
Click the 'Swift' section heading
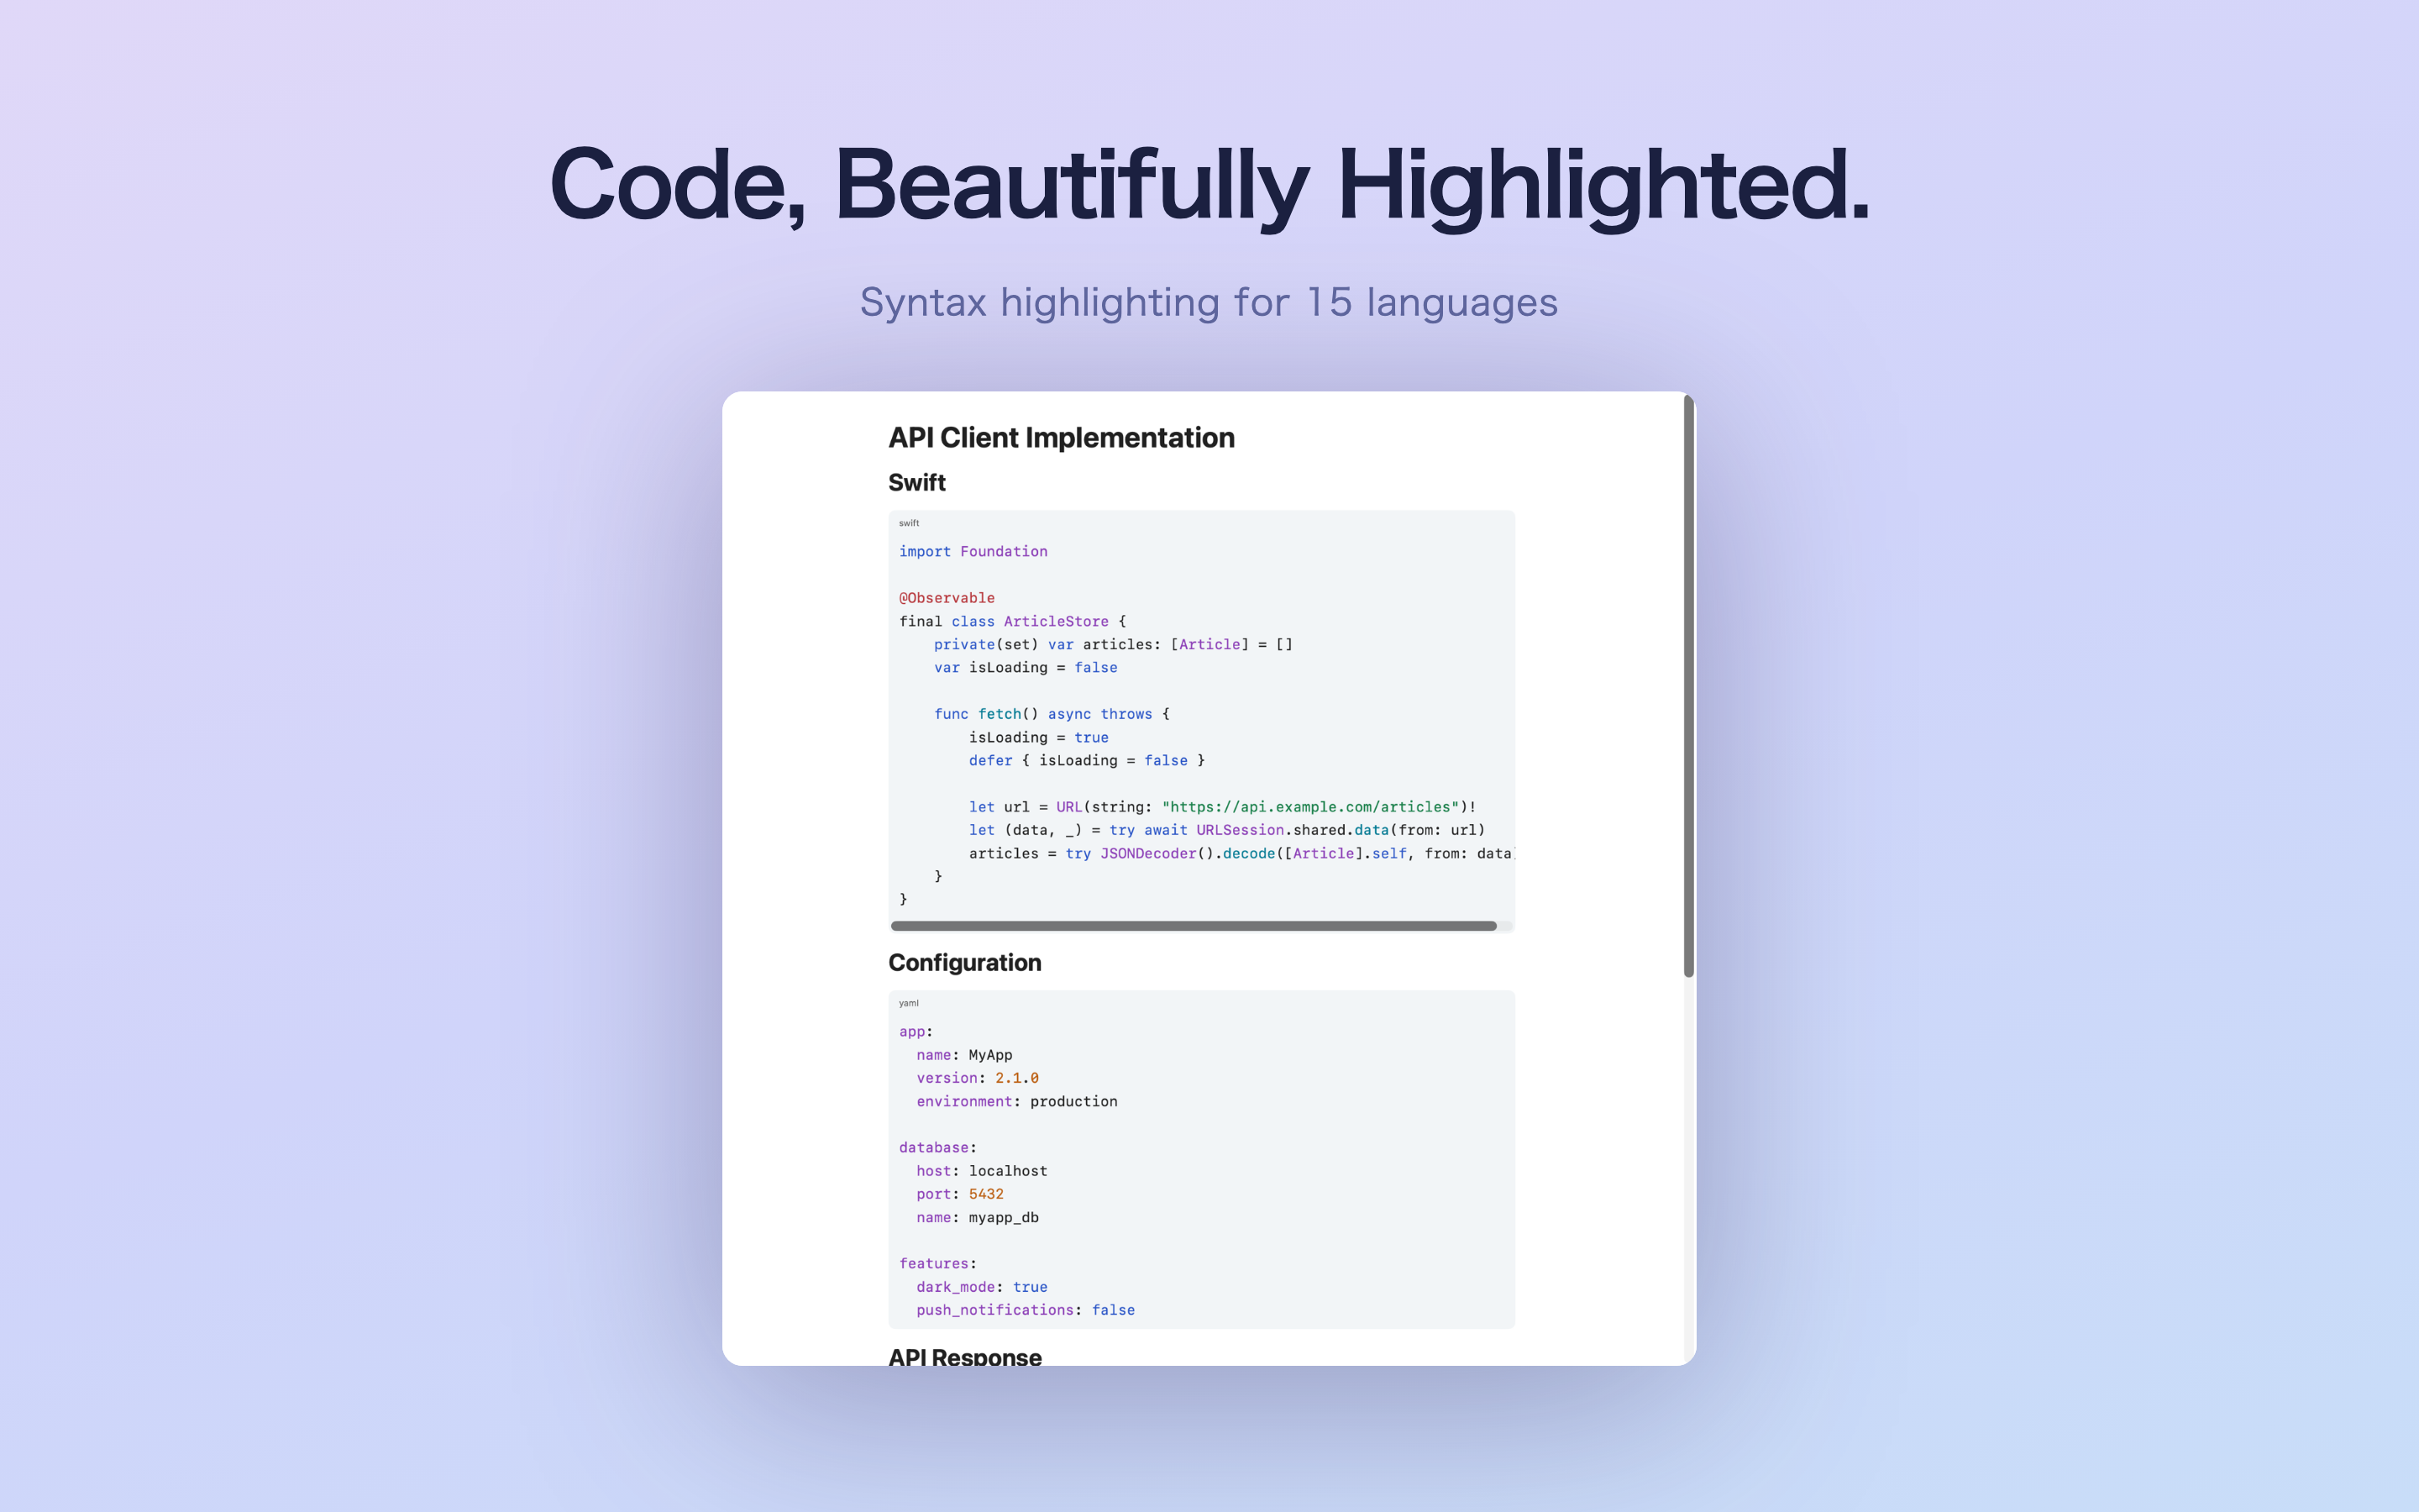(x=916, y=483)
